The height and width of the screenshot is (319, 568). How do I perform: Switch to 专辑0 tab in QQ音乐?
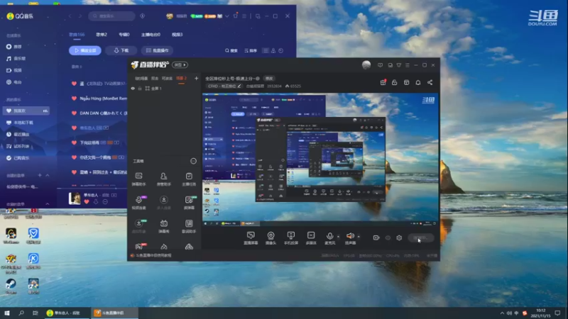pyautogui.click(x=124, y=34)
